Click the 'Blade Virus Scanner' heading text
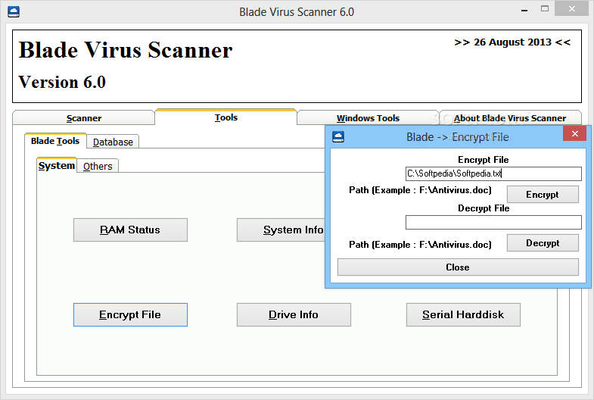Viewport: 594px width, 400px height. click(x=126, y=50)
